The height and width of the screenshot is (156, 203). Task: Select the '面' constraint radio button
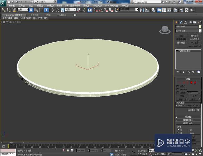coord(179,133)
